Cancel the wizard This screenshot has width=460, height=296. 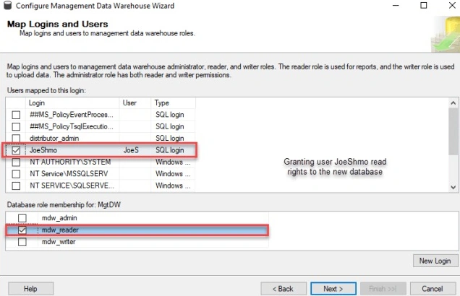pyautogui.click(x=433, y=289)
